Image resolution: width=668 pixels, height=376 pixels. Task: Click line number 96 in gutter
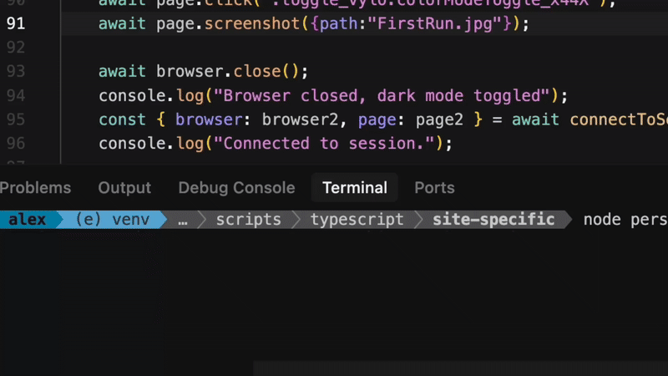[16, 144]
